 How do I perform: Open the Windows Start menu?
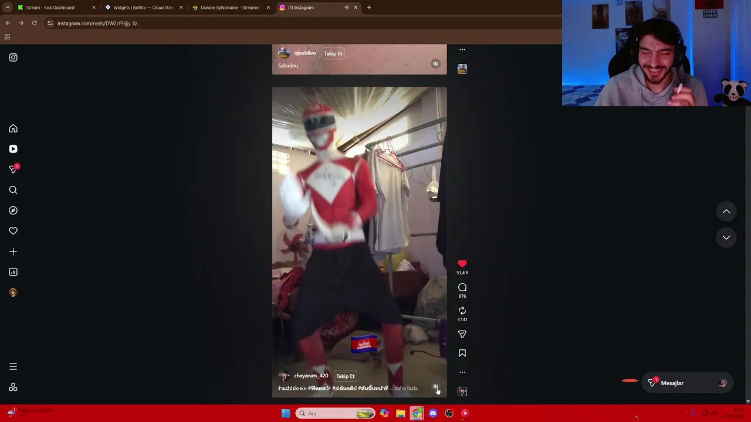point(286,413)
